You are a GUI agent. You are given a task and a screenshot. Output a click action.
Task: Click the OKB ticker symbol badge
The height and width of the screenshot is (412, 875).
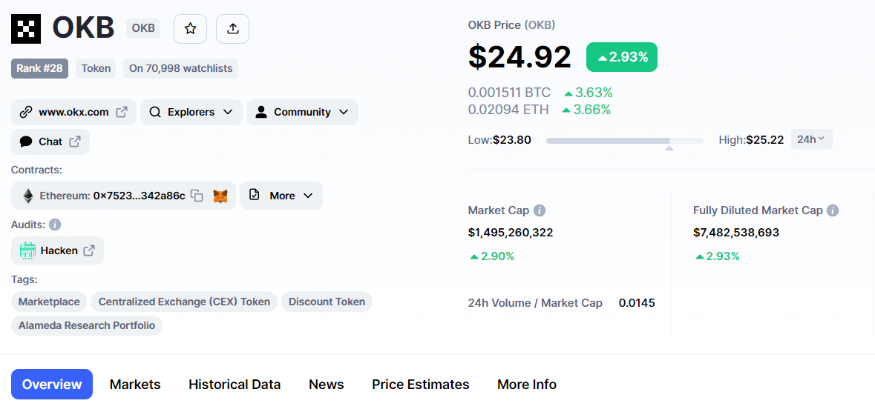143,28
